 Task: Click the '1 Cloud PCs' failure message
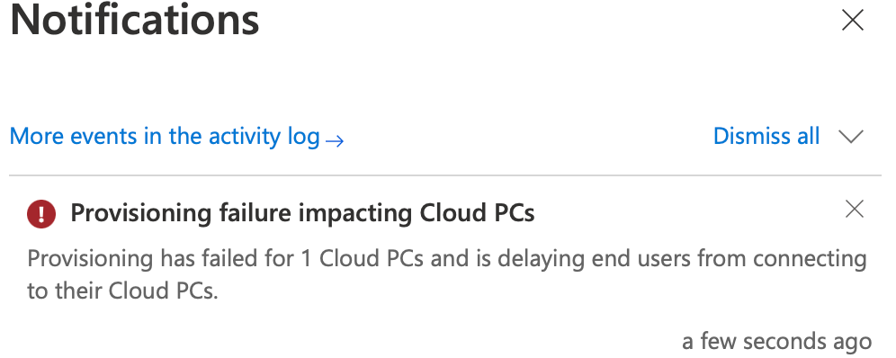[x=447, y=274]
